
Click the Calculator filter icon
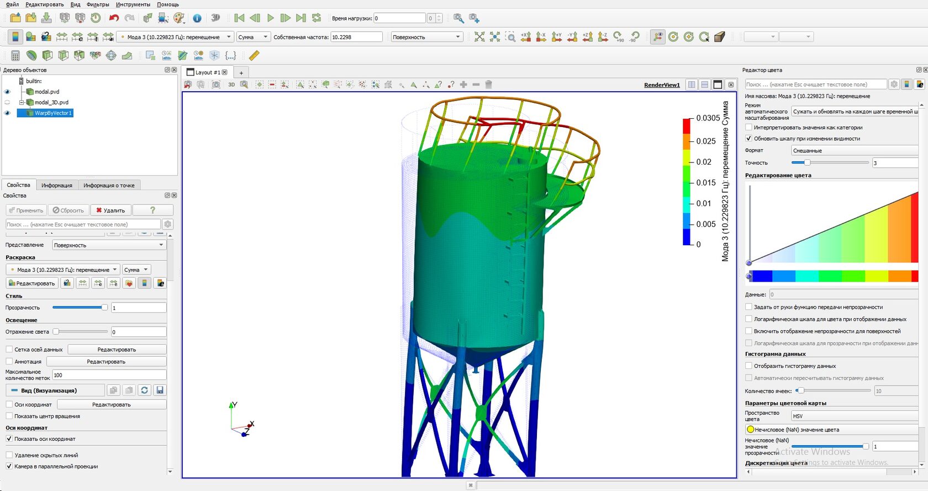pyautogui.click(x=15, y=56)
